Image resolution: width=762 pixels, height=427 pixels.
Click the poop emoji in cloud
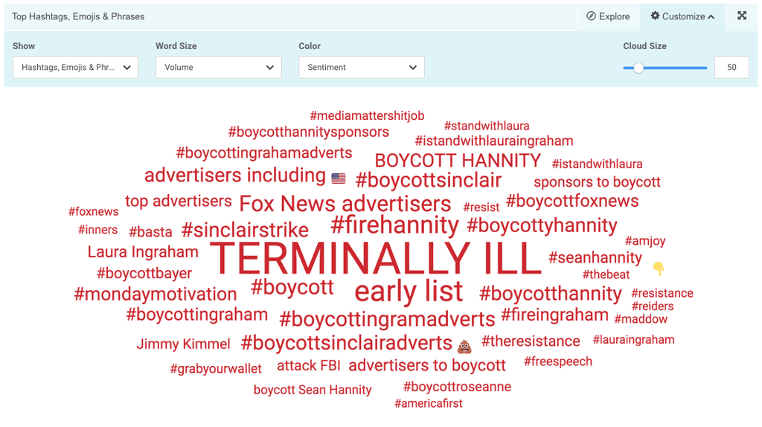464,346
